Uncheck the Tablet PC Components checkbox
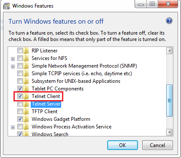181x158 pixels. tap(20, 88)
